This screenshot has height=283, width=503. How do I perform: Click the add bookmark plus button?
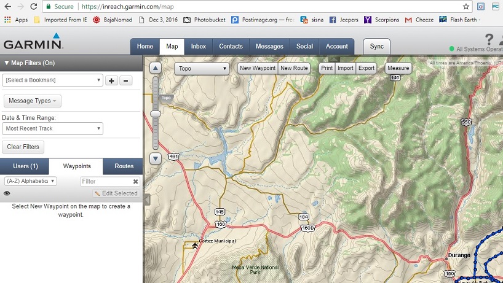pyautogui.click(x=112, y=80)
